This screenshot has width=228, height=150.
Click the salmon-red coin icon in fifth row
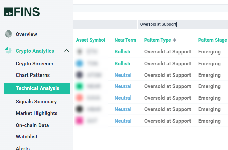point(80,98)
